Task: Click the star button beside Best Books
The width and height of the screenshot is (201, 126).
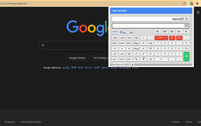Action: pos(133,64)
